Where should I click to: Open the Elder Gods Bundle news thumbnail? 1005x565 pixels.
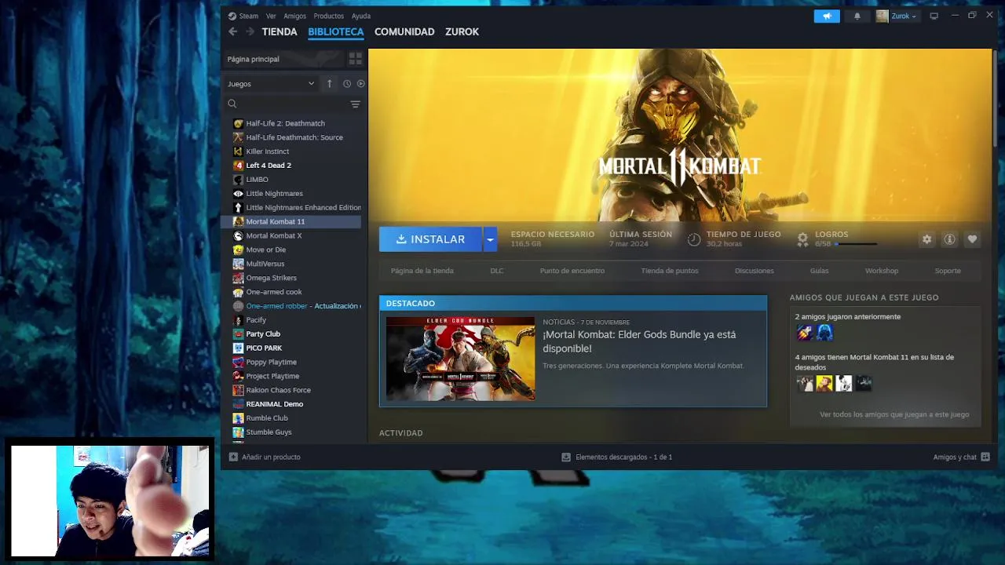461,359
